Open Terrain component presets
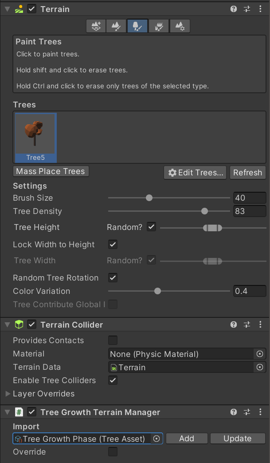 click(247, 9)
